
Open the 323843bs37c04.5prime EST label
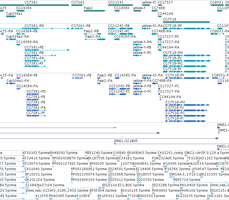pyautogui.click(x=45, y=185)
